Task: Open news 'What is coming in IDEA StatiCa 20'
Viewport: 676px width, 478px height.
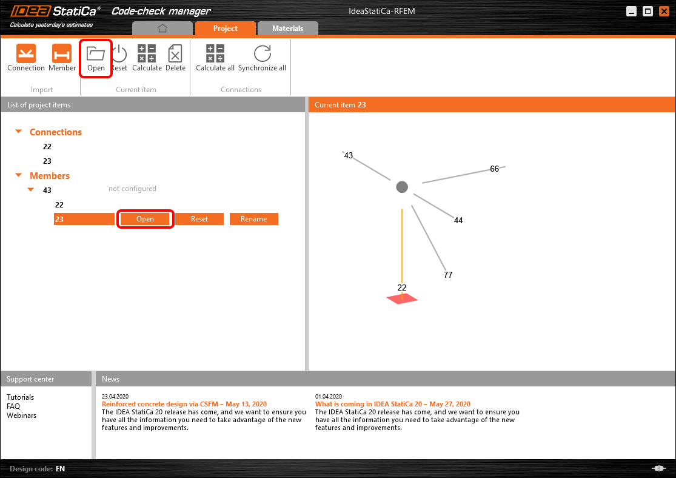Action: [393, 404]
